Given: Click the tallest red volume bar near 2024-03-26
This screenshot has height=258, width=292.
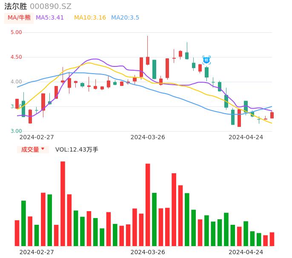Looking at the screenshot, I should pyautogui.click(x=148, y=205).
